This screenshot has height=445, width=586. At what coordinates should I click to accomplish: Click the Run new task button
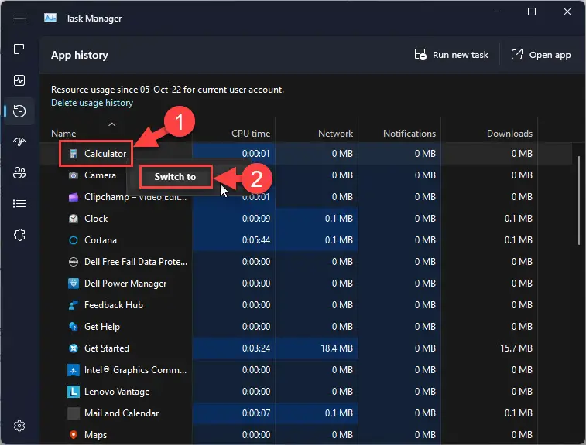[x=451, y=55]
